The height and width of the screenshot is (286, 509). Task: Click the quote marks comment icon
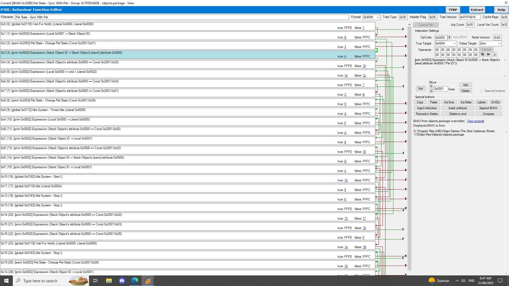point(488,55)
